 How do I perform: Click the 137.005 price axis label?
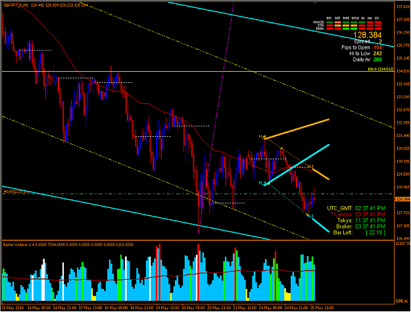(x=402, y=20)
